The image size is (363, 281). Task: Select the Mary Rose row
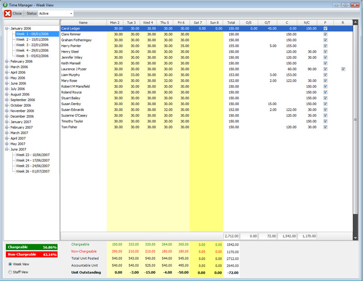pos(207,81)
